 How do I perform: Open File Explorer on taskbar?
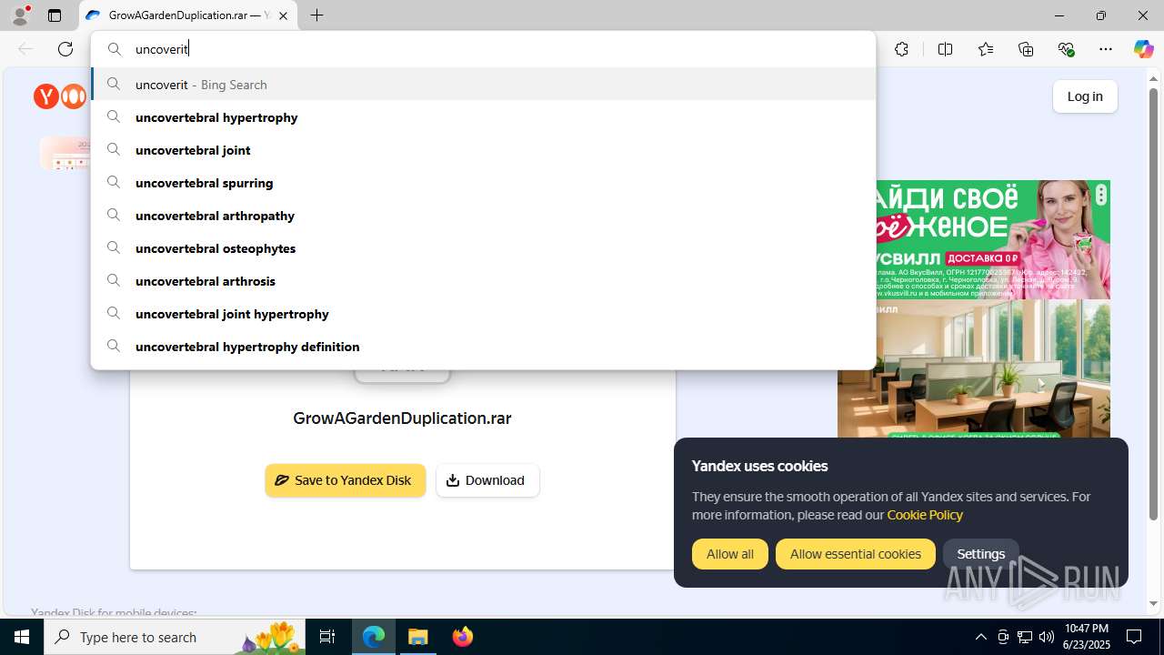[418, 637]
